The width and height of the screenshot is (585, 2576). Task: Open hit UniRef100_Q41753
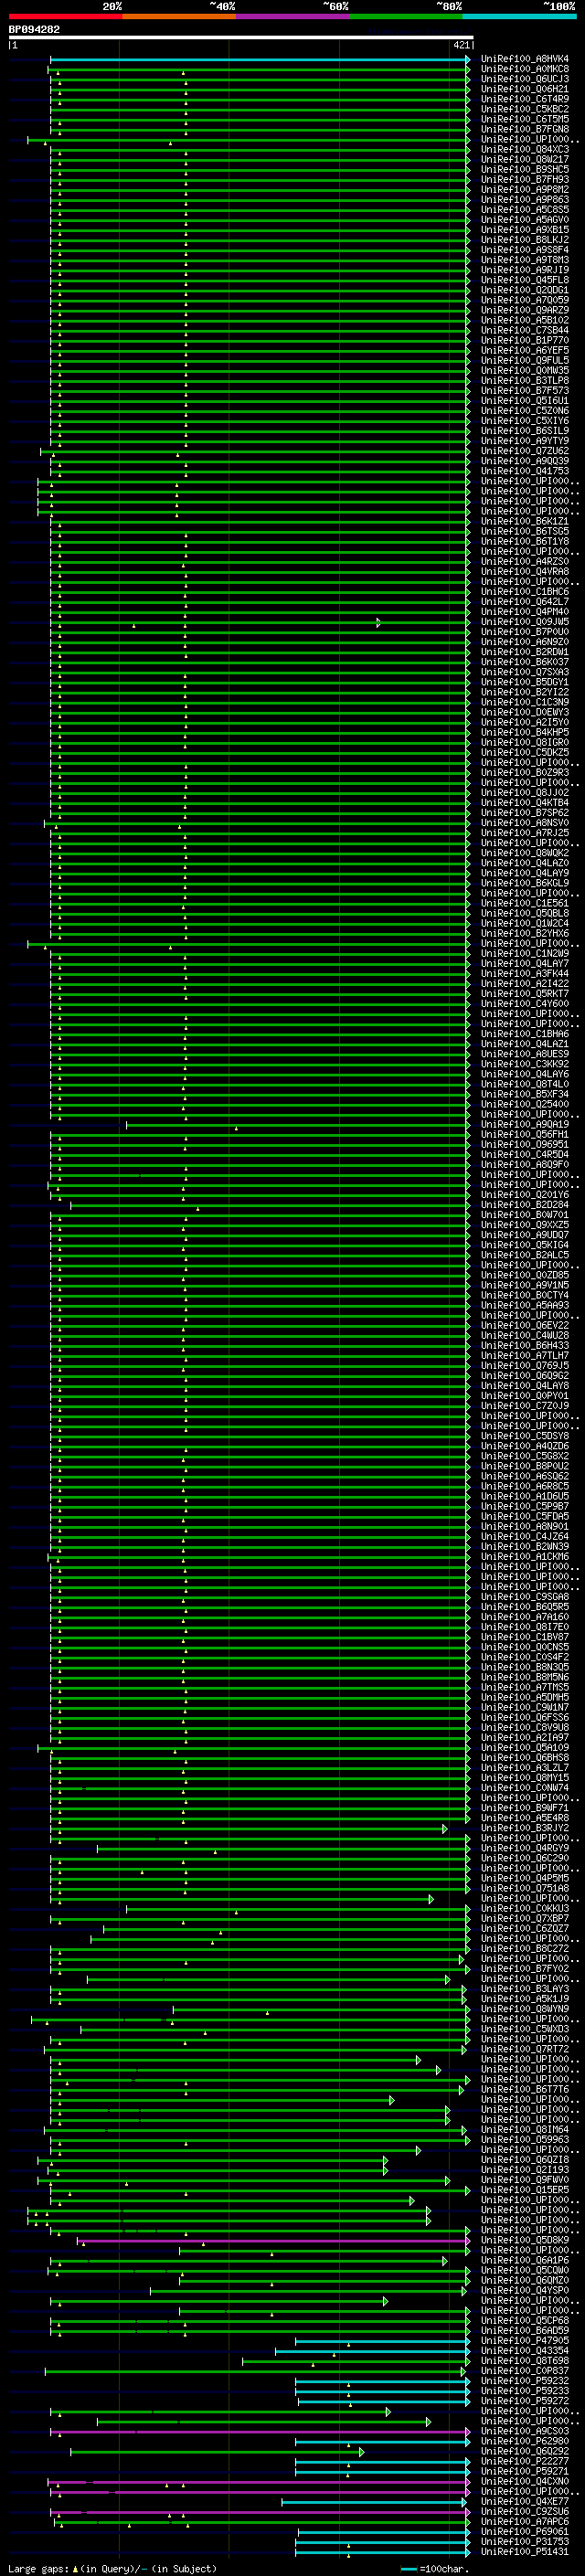(525, 471)
